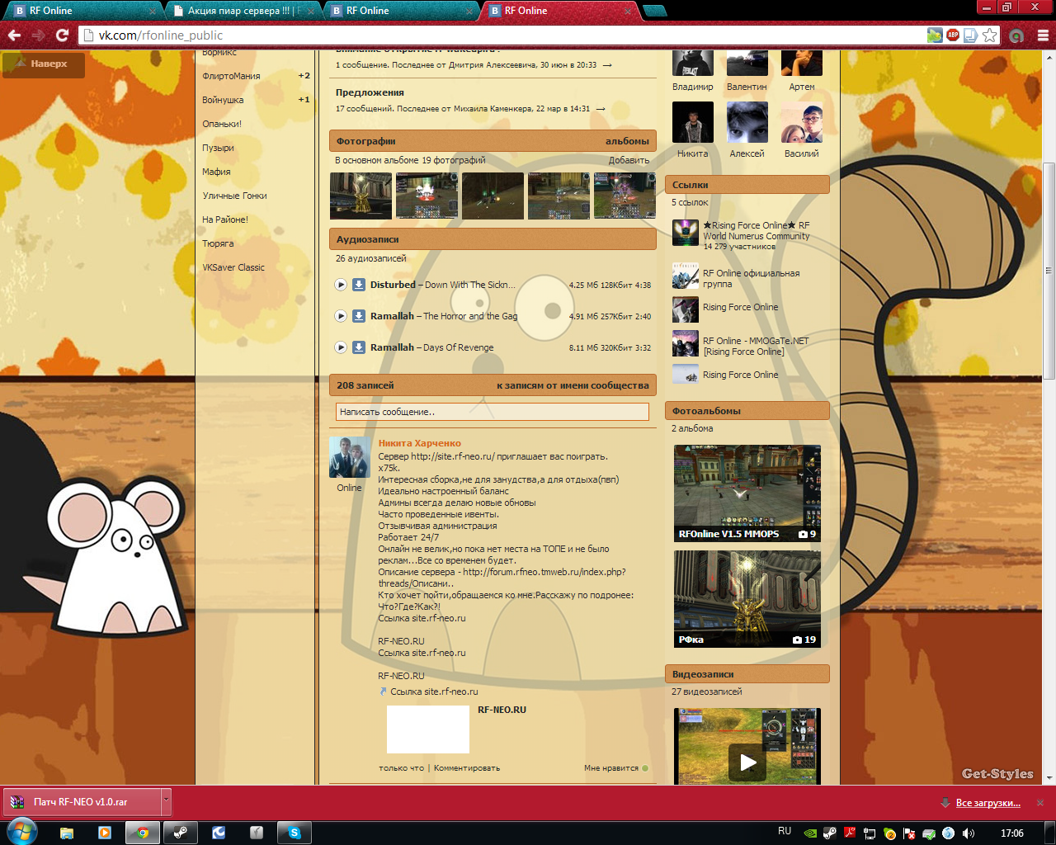
Task: Open VKSaver Classic in left sidebar
Action: [x=233, y=267]
